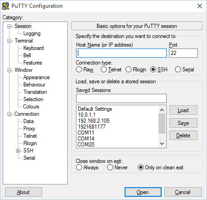This screenshot has height=200, width=207.
Task: Set close window on exit to Always
Action: pyautogui.click(x=79, y=168)
